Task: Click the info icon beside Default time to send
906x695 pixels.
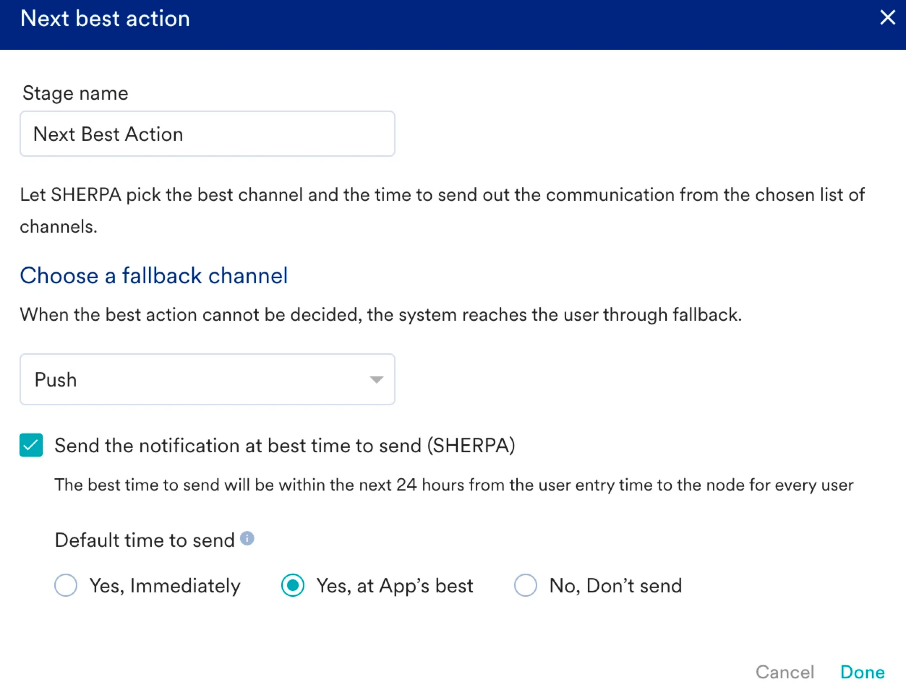Action: pyautogui.click(x=247, y=538)
